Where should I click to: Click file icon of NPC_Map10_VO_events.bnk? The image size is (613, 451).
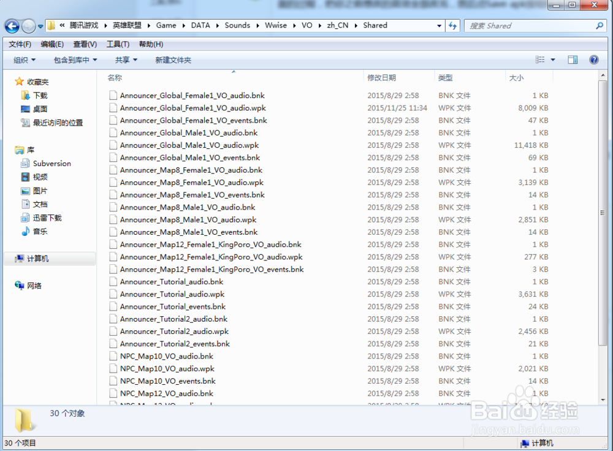[113, 381]
